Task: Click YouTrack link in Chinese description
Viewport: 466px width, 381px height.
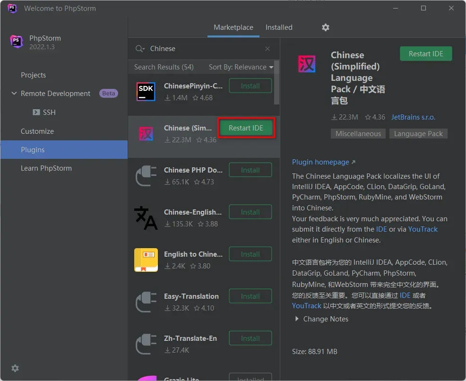Action: (x=306, y=306)
